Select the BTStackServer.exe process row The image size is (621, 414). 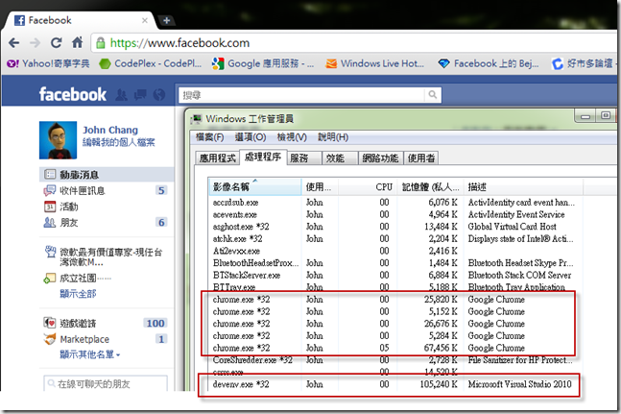point(394,275)
